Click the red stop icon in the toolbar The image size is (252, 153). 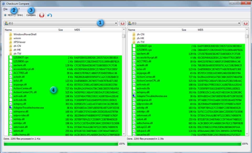tap(42, 15)
